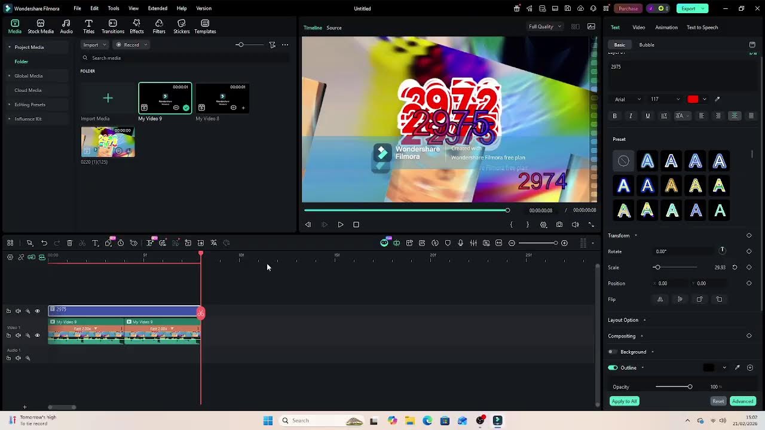Screen dimensions: 765x430
Task: Click the undo arrow in timeline toolbar
Action: (x=44, y=243)
